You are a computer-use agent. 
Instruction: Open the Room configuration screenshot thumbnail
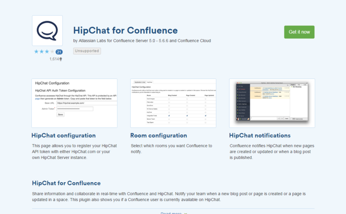click(x=173, y=103)
